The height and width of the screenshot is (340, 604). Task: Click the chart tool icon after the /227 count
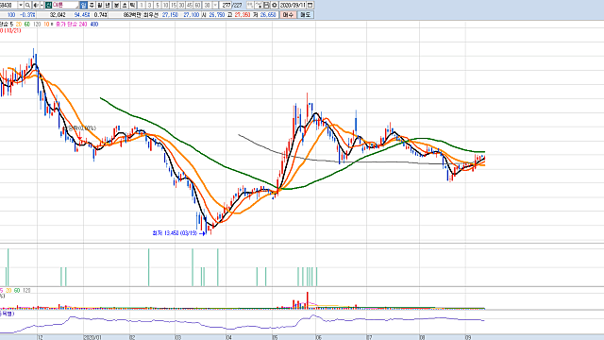(x=250, y=5)
